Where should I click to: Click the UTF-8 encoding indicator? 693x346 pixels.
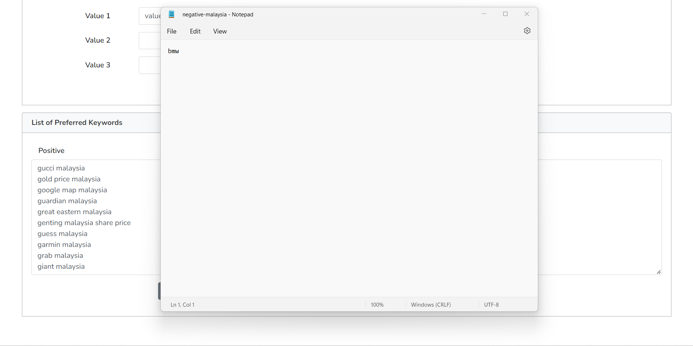[x=491, y=304]
